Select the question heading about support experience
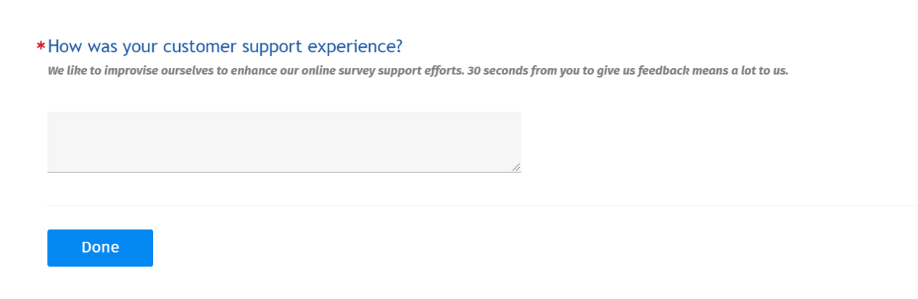Screen dimensions: 918x299 [x=225, y=46]
